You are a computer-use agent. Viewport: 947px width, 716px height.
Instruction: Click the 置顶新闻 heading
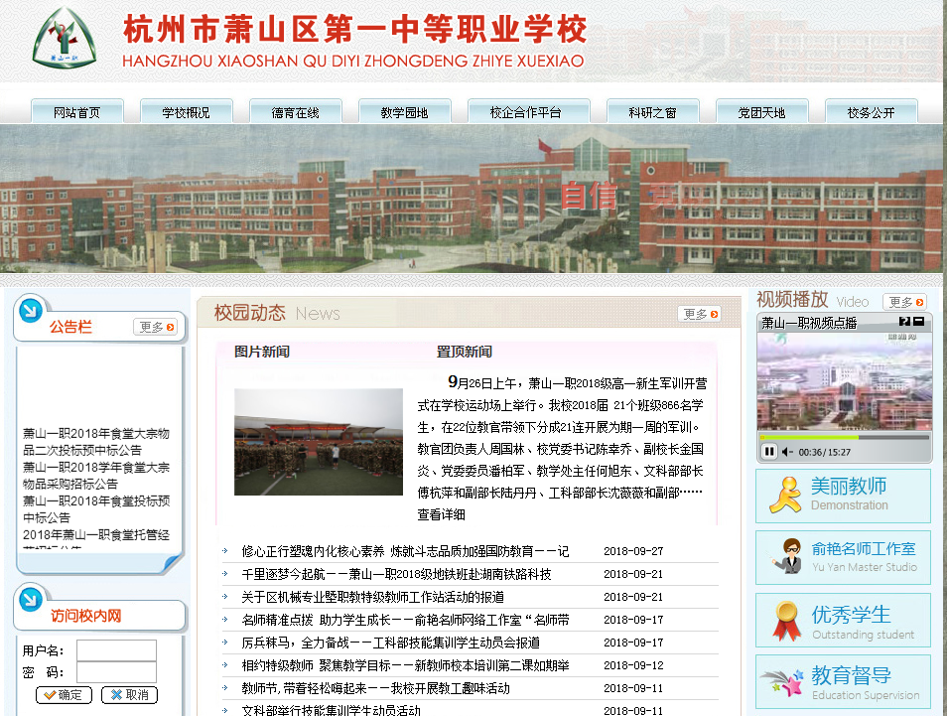click(465, 352)
